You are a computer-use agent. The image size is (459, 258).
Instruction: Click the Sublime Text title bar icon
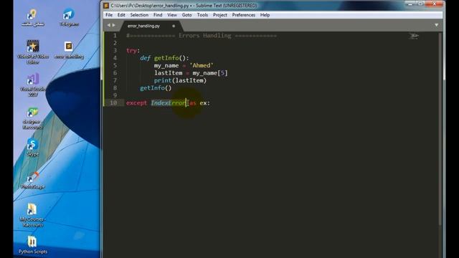106,6
